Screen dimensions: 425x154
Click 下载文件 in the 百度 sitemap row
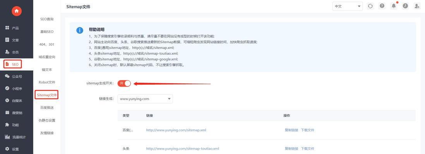[308, 130]
